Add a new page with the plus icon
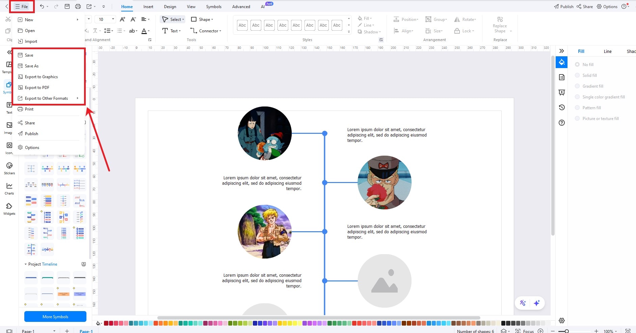Screen dimensions: 636x333 point(67,331)
